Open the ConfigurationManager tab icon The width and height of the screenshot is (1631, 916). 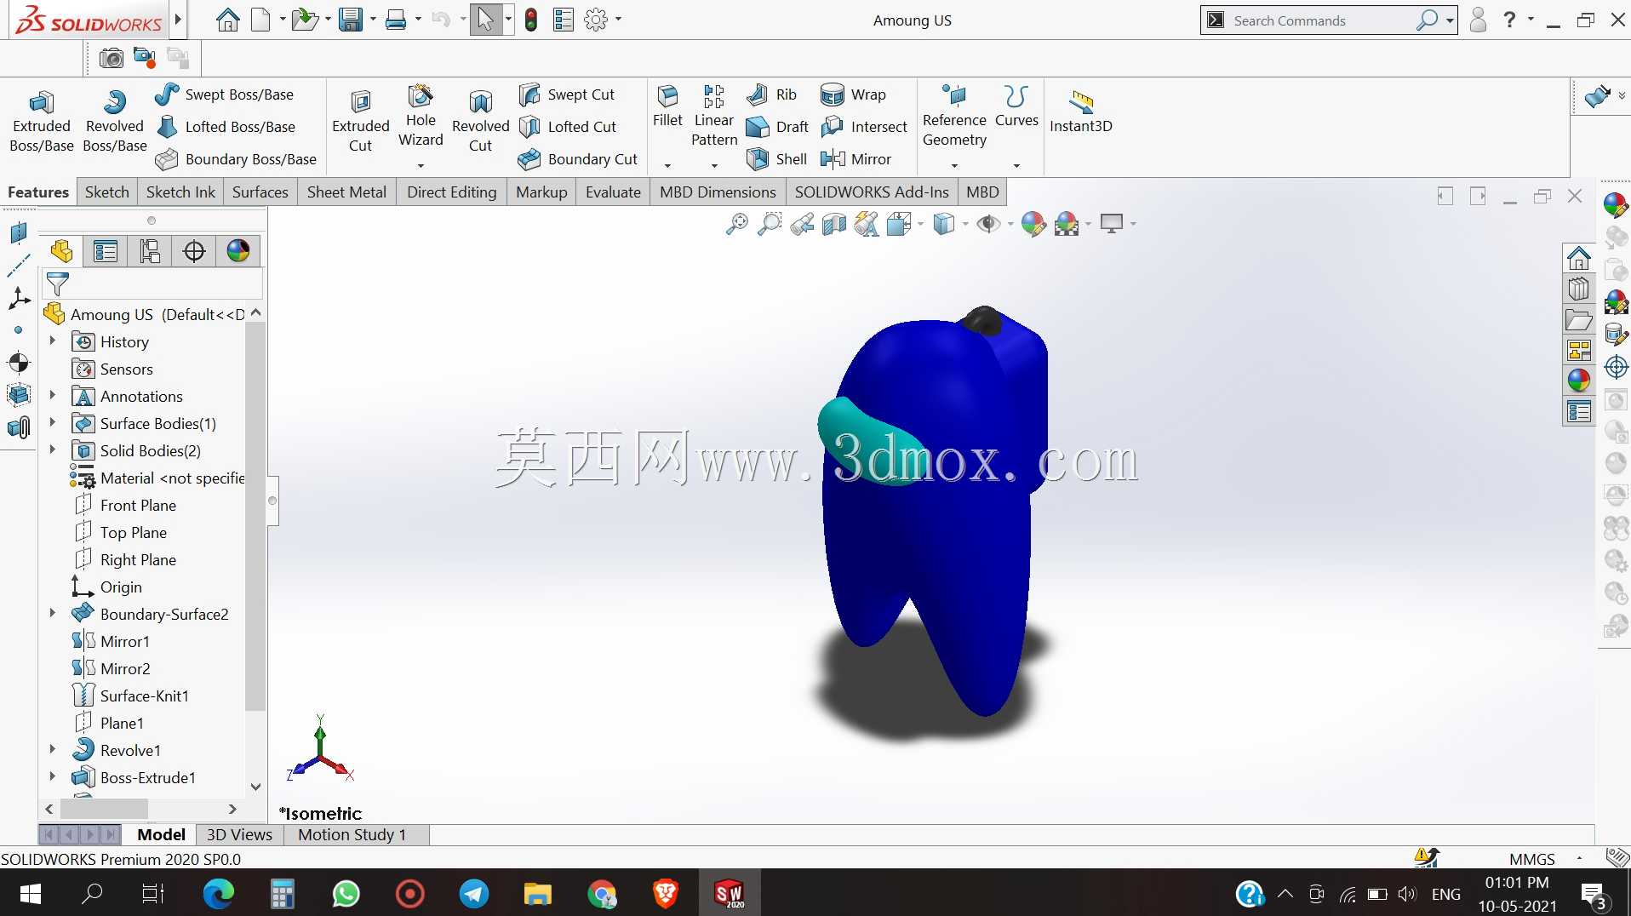tap(150, 251)
